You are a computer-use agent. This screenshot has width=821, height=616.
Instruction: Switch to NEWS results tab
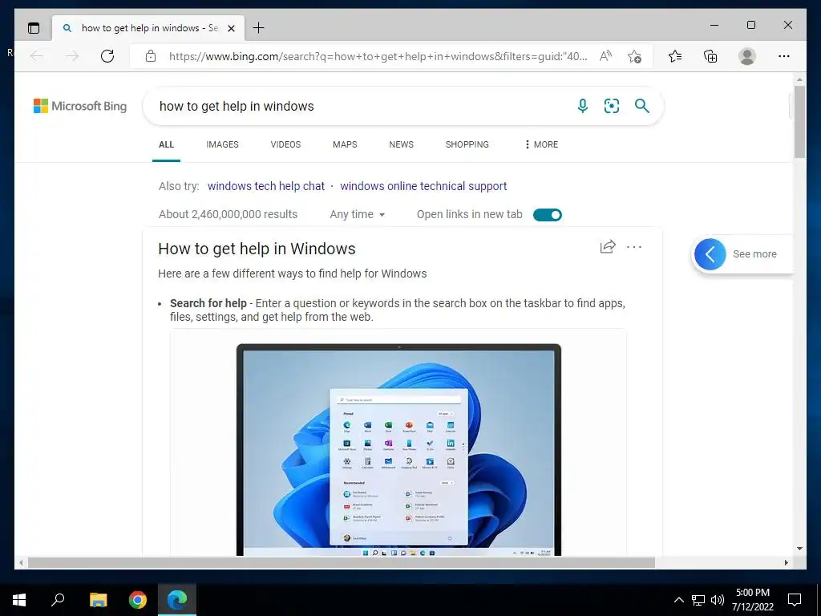click(x=401, y=144)
